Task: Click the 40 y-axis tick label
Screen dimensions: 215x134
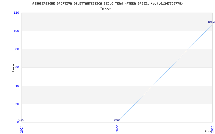Action: click(17, 86)
